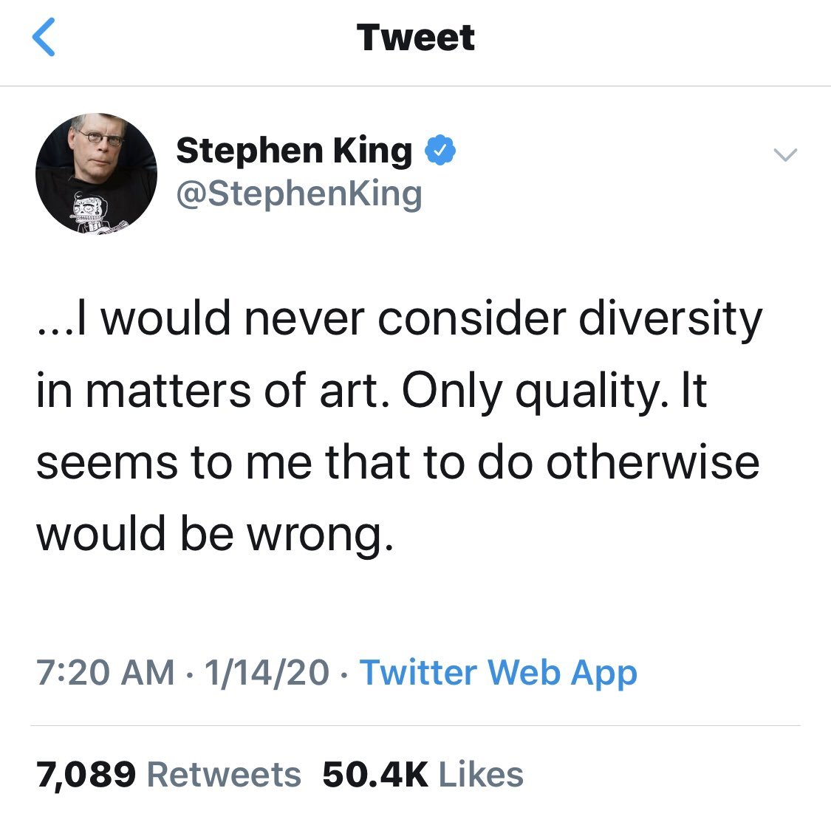Open Stephen King's profile picture
This screenshot has height=822, width=831.
click(96, 174)
